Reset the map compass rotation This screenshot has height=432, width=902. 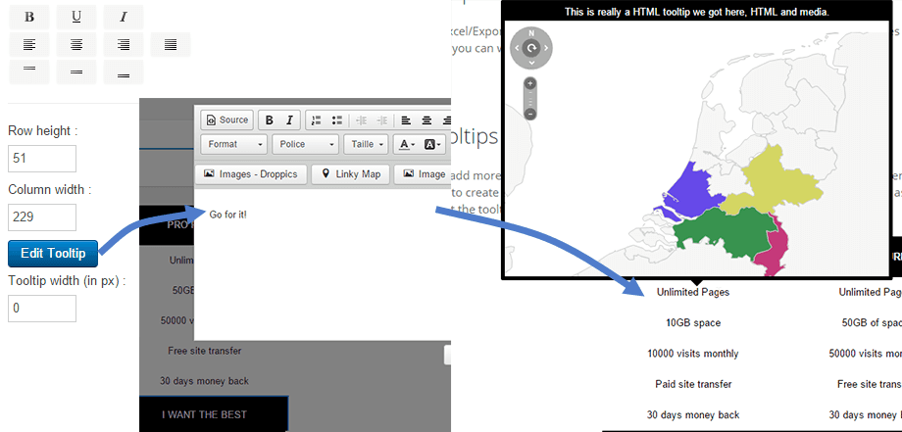click(530, 47)
